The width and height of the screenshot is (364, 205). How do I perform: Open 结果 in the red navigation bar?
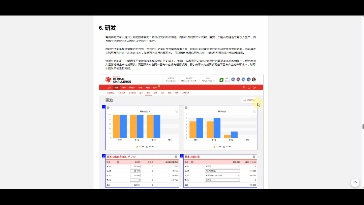click(x=124, y=88)
